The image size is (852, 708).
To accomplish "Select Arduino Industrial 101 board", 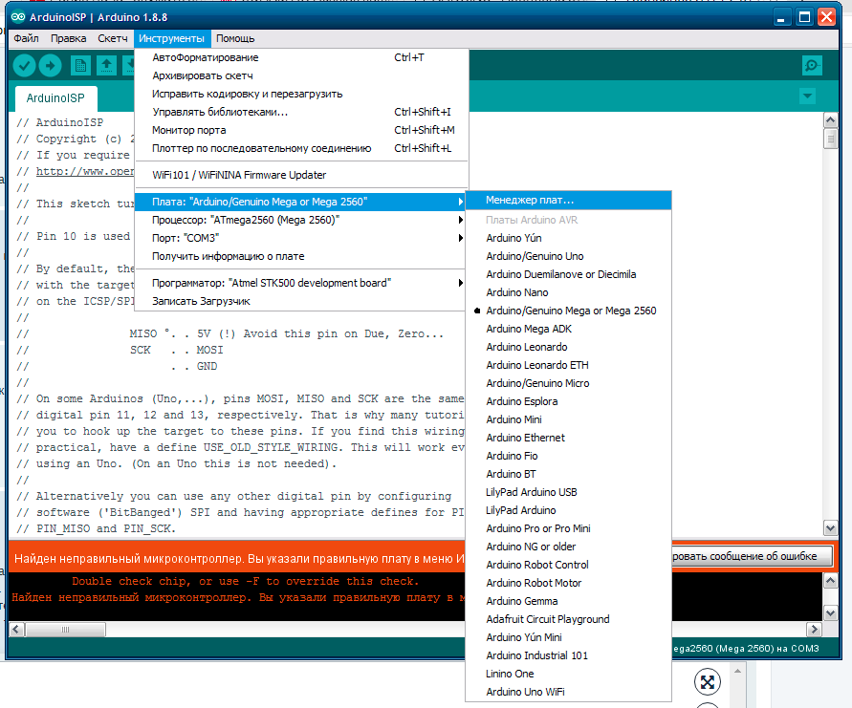I will click(569, 655).
